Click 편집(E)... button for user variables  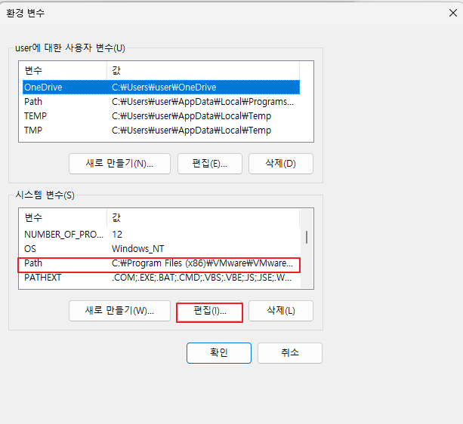210,164
